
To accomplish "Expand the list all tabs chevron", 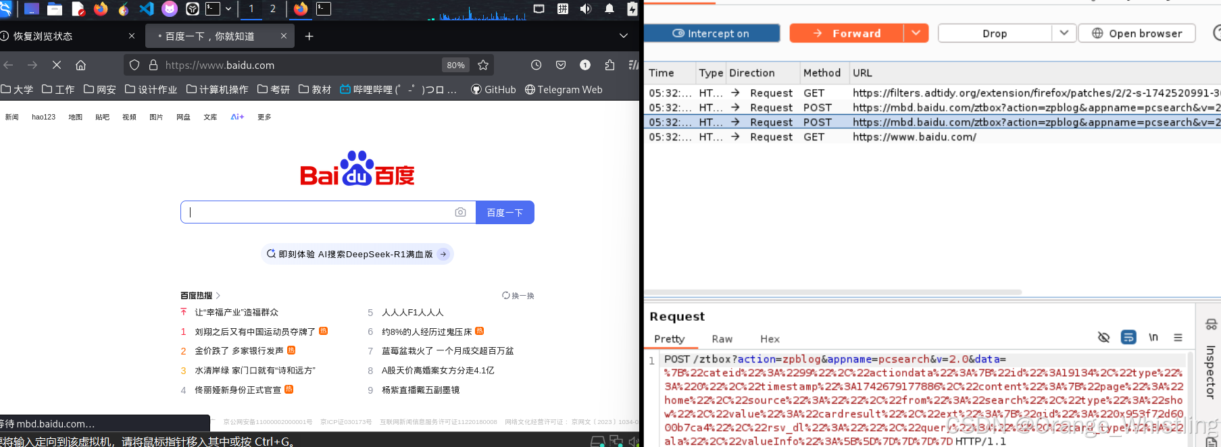I will point(623,36).
